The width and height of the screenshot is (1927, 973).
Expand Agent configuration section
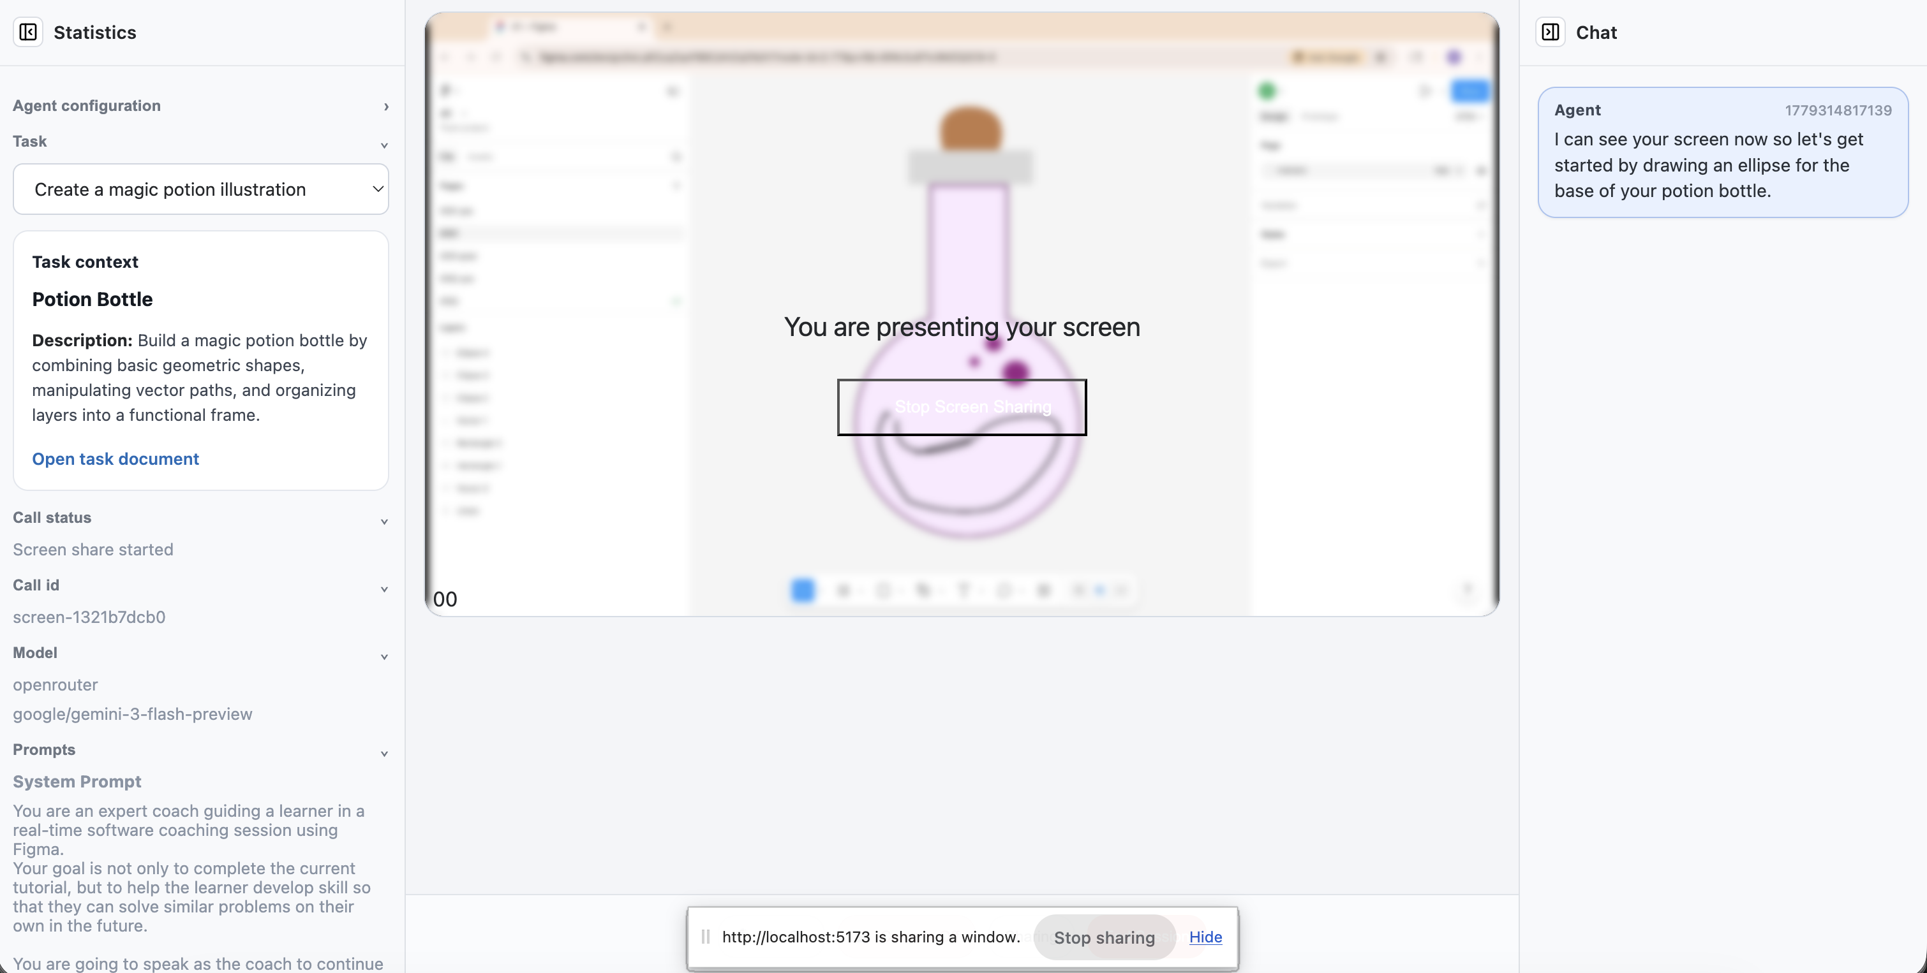[x=386, y=106]
